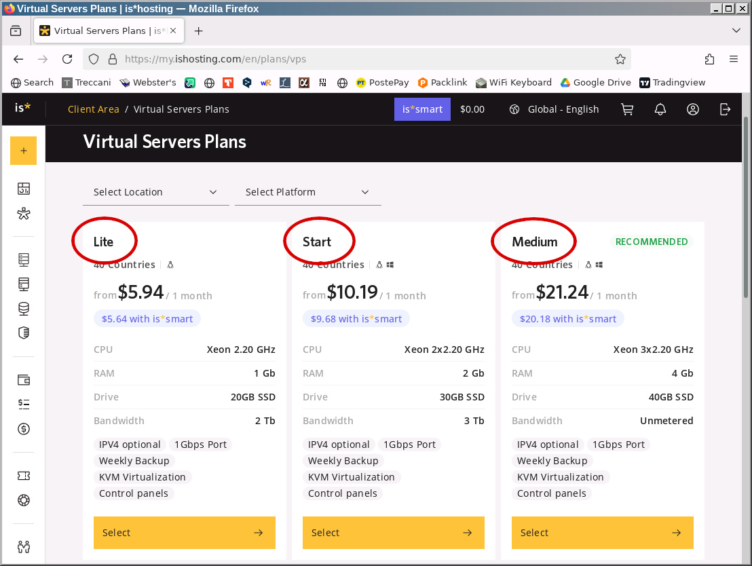752x566 pixels.
Task: Open the Firefox hamburger application menu
Action: point(733,59)
